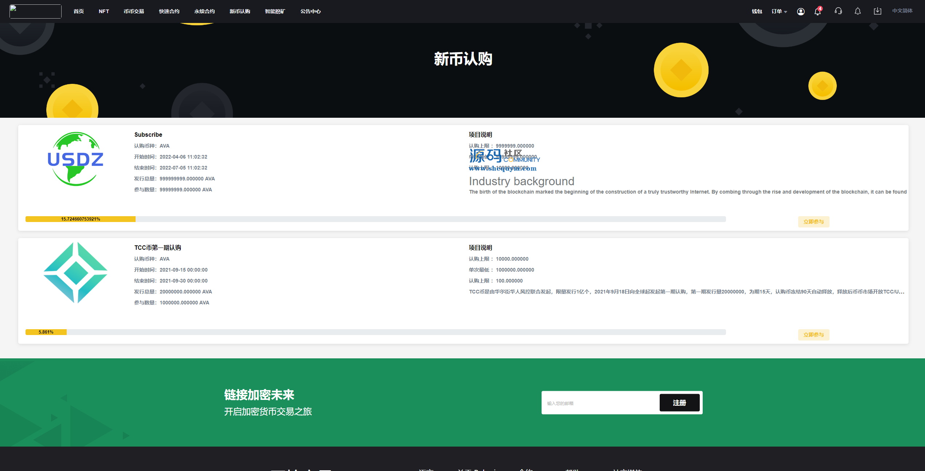Click end time 2022-07-05 11:02:32
Viewport: 925px width, 471px height.
[x=183, y=168]
